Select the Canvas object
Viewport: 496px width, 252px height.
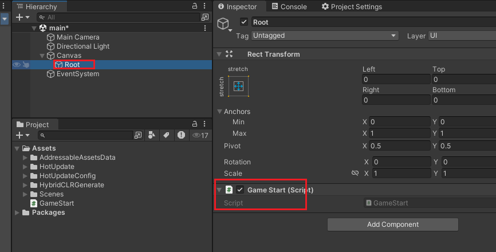[x=69, y=56]
